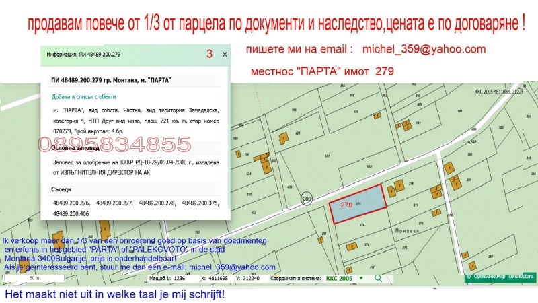Click the 'Координатна система:' label
This screenshot has height=303, width=538.
(296, 279)
